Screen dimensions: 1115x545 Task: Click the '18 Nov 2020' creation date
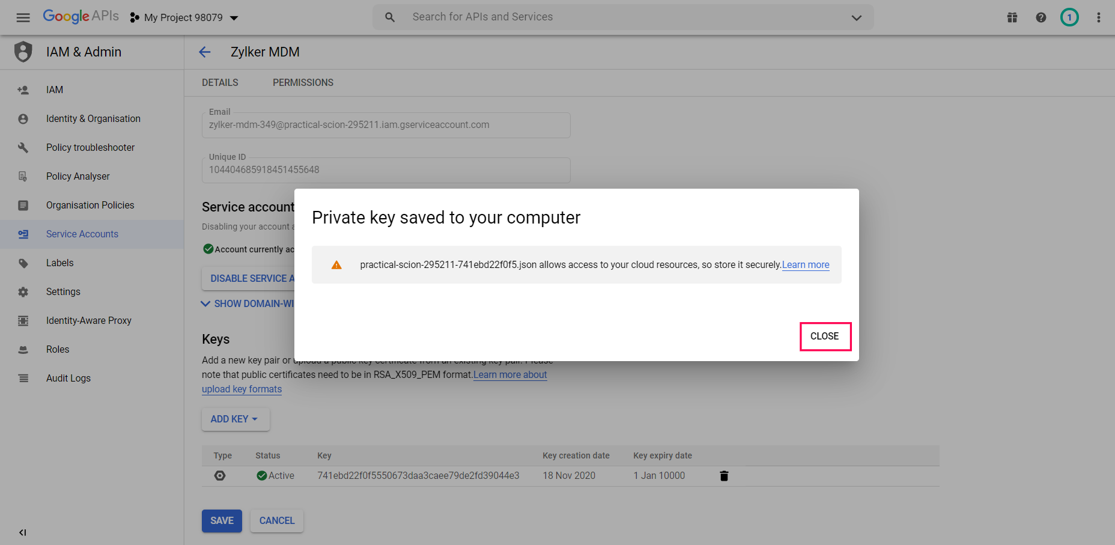569,476
